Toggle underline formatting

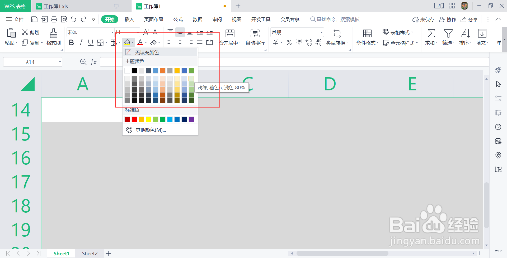point(91,42)
